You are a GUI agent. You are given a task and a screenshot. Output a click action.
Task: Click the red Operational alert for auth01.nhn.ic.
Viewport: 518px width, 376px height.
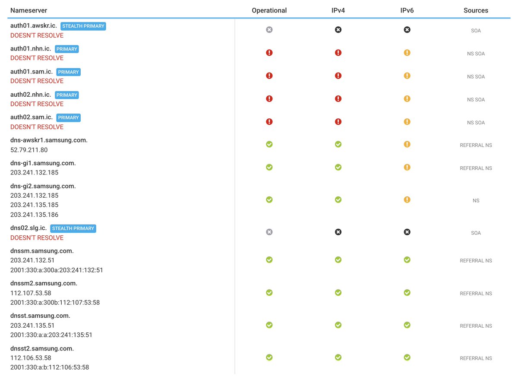[269, 53]
